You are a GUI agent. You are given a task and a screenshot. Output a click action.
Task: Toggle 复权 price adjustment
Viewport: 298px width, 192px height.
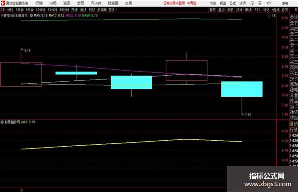pos(213,10)
